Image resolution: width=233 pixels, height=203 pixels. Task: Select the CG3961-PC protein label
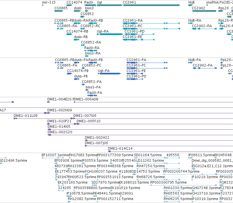(136, 65)
